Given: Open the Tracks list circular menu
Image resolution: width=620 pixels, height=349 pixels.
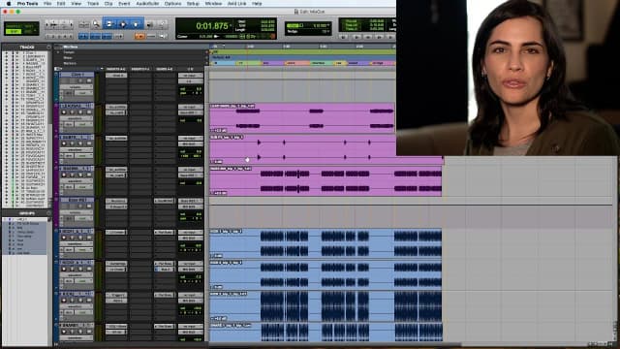Looking at the screenshot, I should coord(48,48).
